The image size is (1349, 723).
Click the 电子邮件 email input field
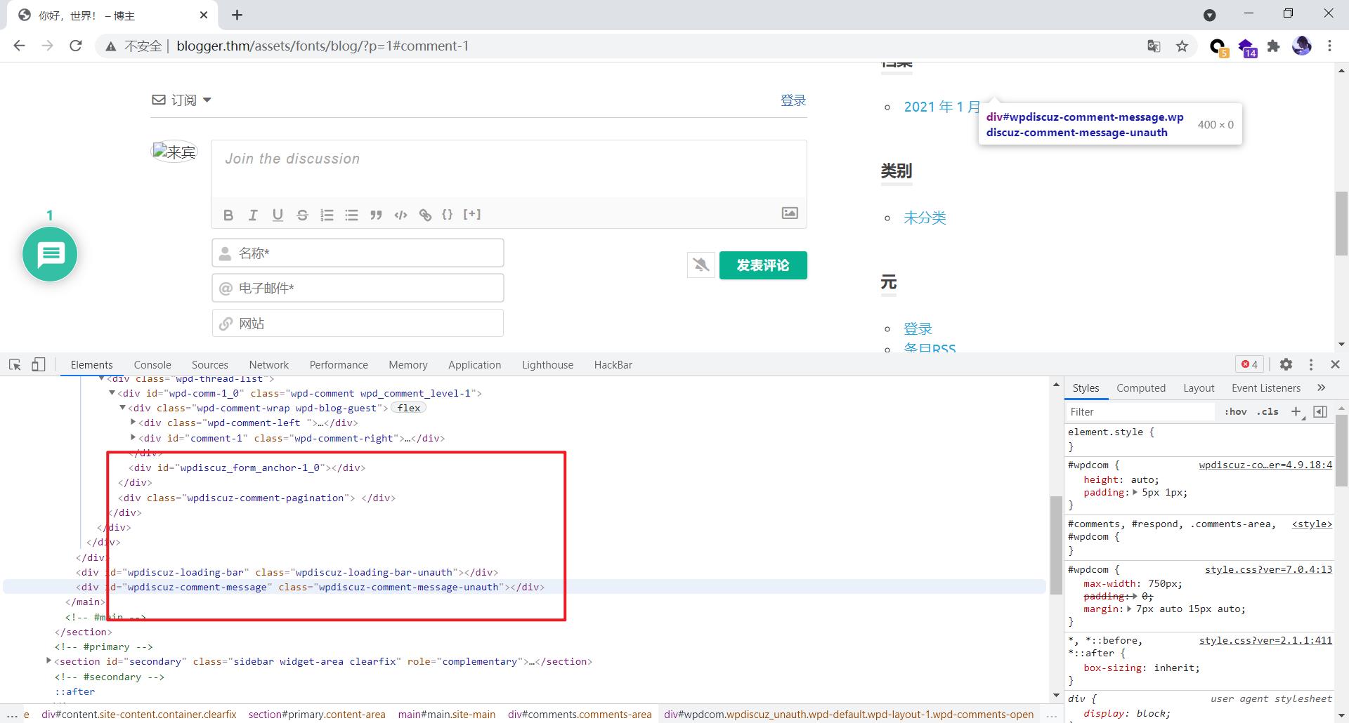358,288
